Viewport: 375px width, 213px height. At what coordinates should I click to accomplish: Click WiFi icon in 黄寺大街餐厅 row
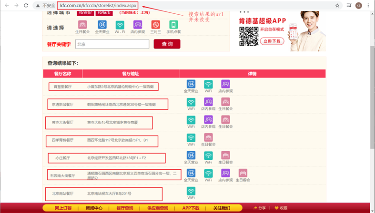coord(191,120)
